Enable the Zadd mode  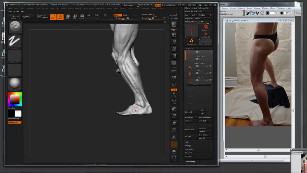click(x=118, y=15)
